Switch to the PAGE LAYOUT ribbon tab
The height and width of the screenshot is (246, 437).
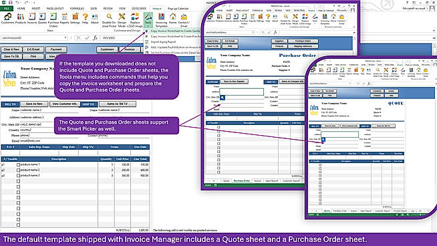click(x=55, y=9)
